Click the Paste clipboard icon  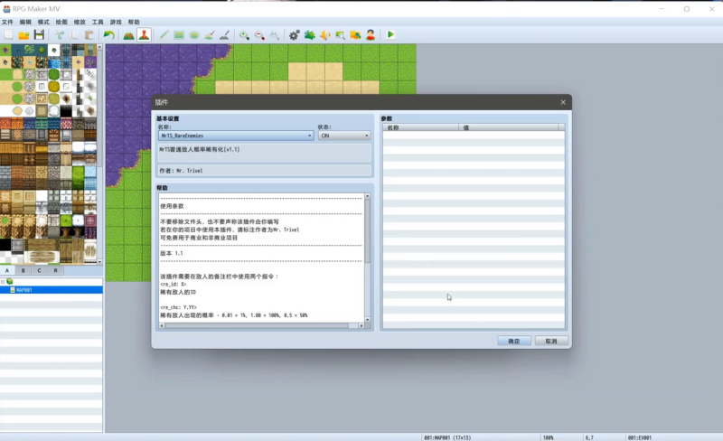(x=89, y=34)
